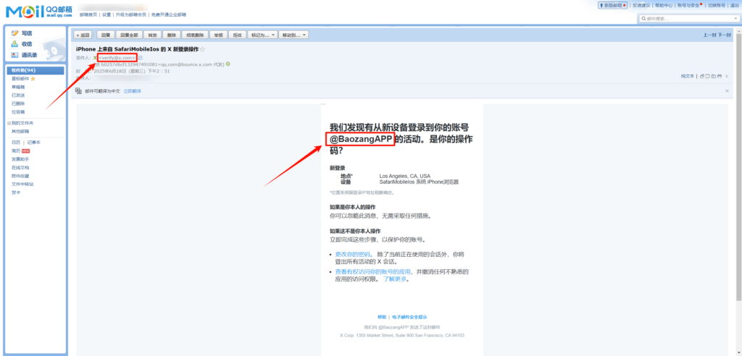
Task: Click the translate icon in notice bar
Action: [78, 90]
